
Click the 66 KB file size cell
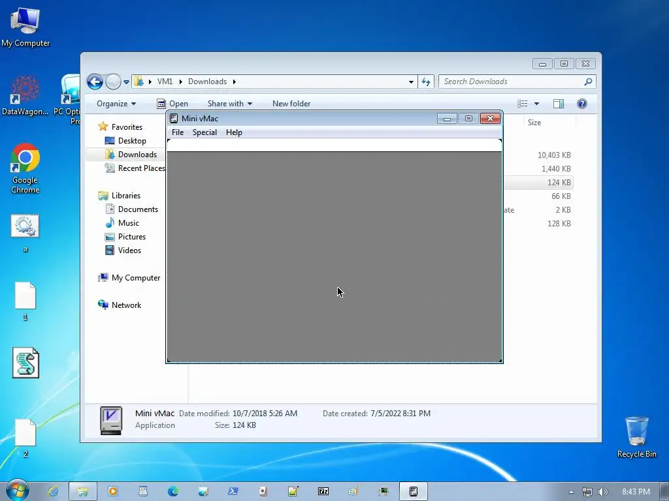pos(561,196)
